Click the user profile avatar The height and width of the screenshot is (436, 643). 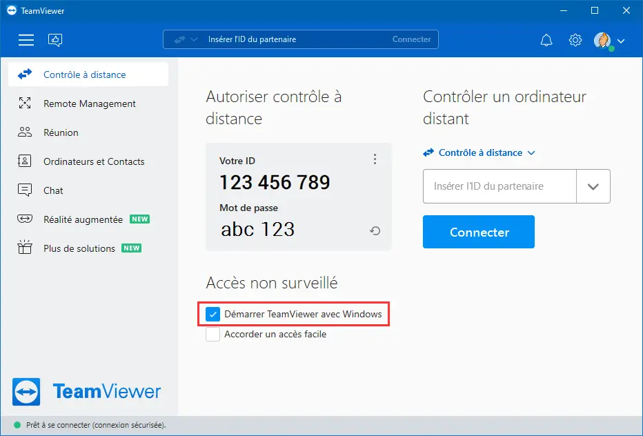tap(603, 41)
